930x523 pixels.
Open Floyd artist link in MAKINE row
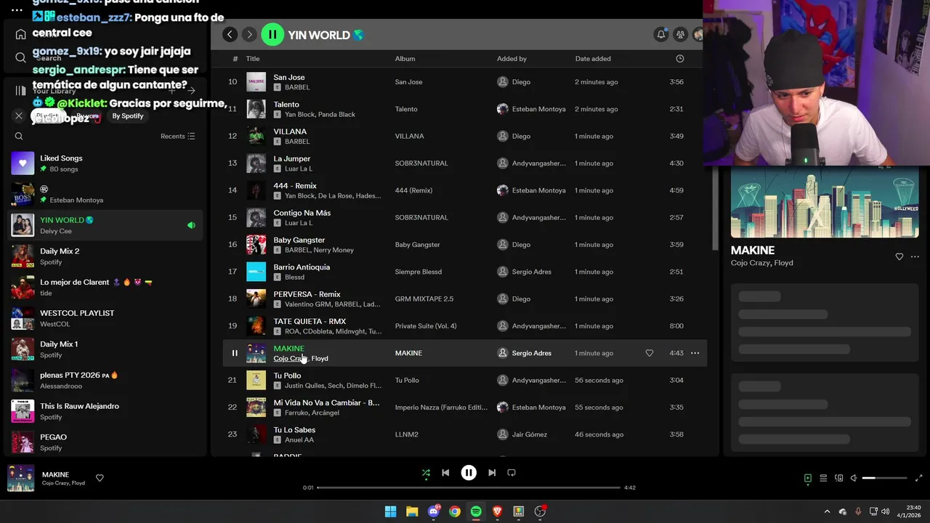tap(320, 359)
